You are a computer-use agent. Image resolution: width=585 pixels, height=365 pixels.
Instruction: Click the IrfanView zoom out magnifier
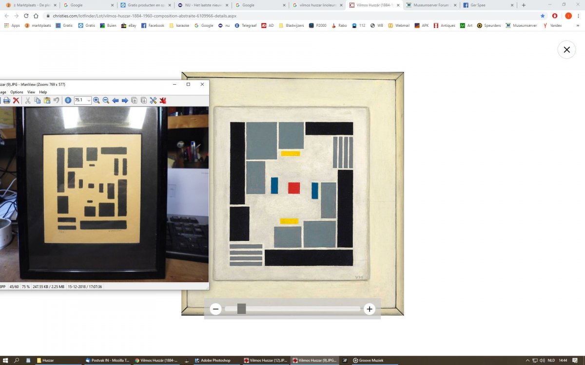coord(106,100)
